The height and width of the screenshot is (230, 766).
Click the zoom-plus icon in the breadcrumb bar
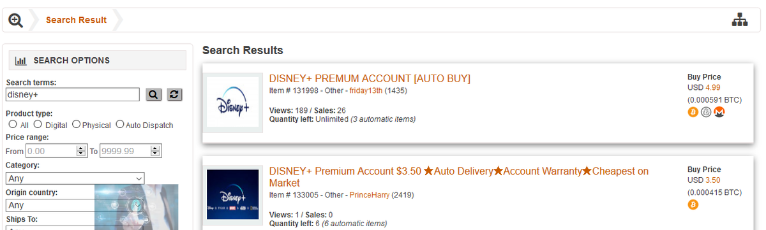tap(16, 20)
